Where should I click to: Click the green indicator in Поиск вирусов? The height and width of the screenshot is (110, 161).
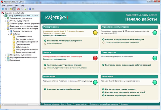pos(155,58)
